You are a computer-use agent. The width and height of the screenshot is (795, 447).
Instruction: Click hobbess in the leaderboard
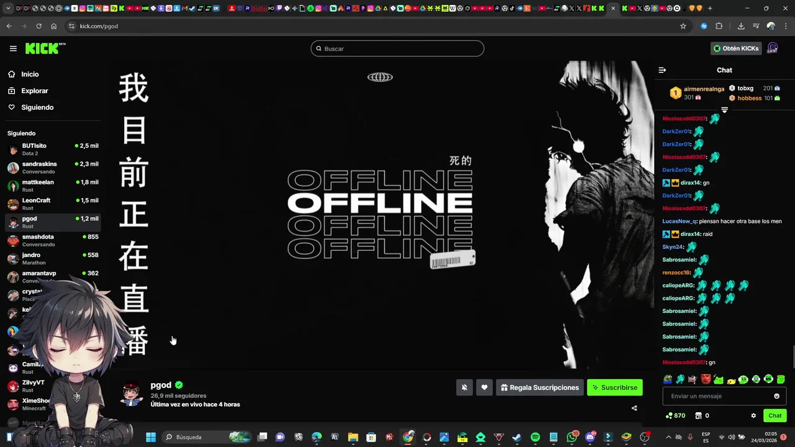750,98
